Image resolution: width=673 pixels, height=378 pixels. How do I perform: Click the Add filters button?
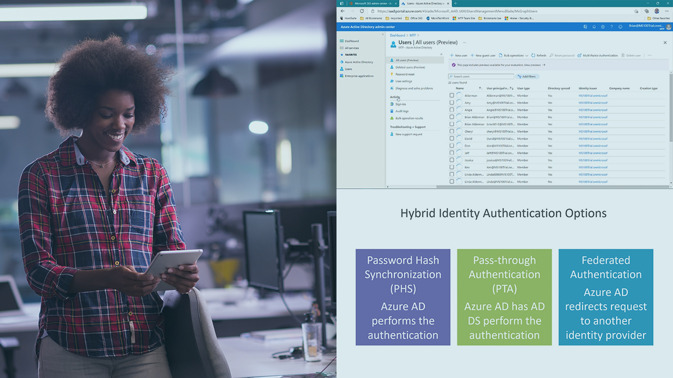527,77
